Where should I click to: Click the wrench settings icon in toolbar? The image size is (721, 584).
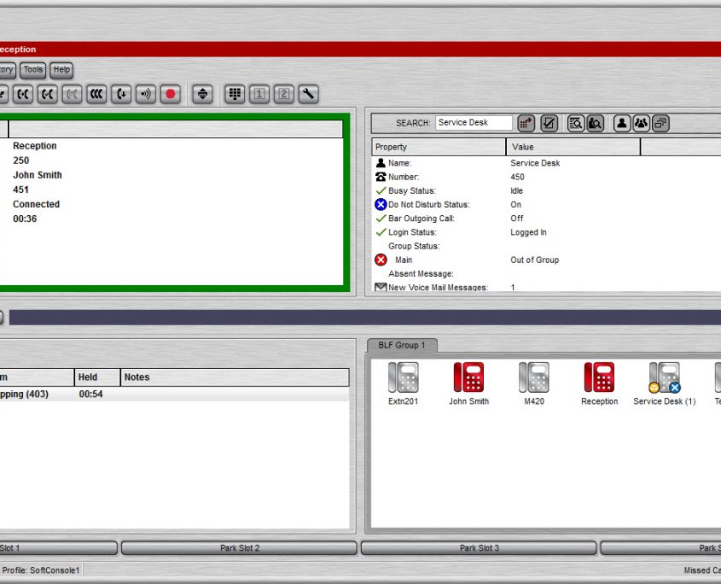click(x=308, y=94)
